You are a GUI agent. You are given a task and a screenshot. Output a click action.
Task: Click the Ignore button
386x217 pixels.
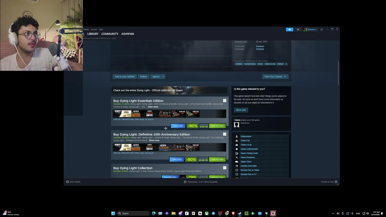[156, 77]
